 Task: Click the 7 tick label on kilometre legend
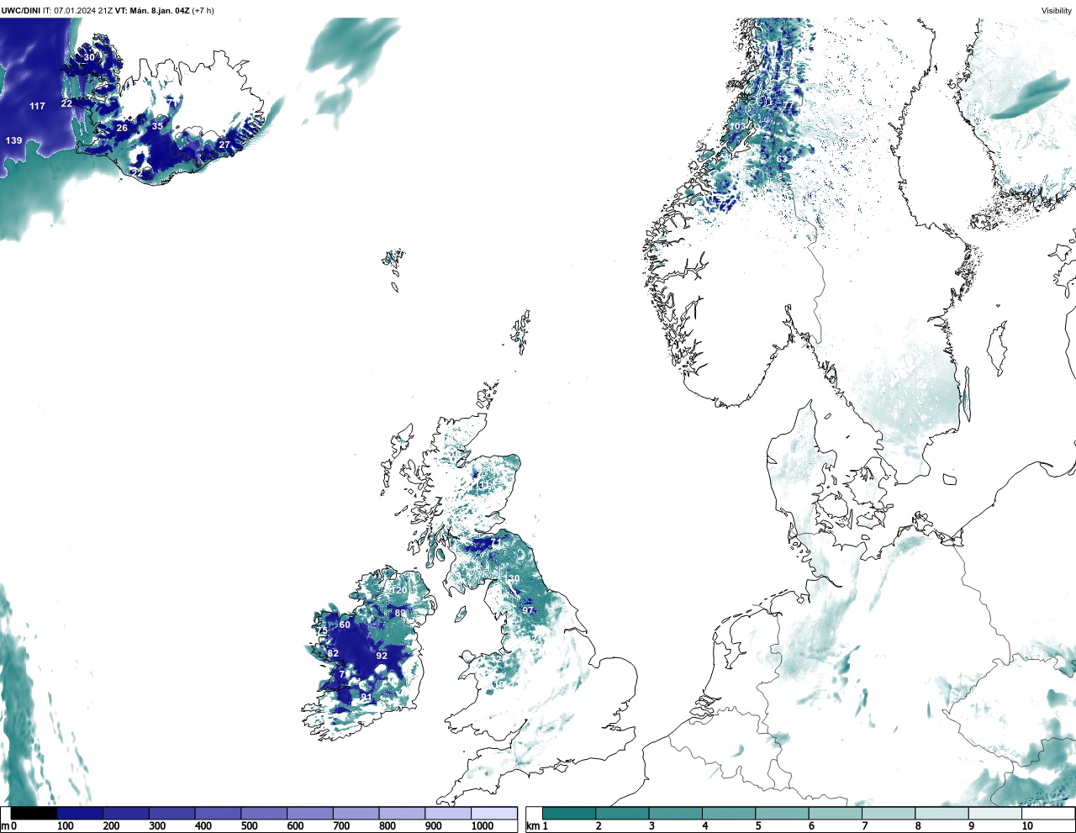pyautogui.click(x=864, y=826)
